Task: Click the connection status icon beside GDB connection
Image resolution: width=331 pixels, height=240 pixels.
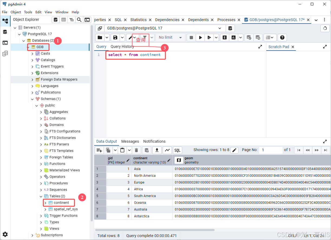Action: click(x=100, y=28)
